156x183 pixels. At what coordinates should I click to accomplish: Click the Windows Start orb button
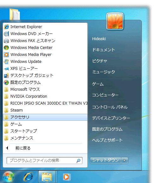[9, 177]
